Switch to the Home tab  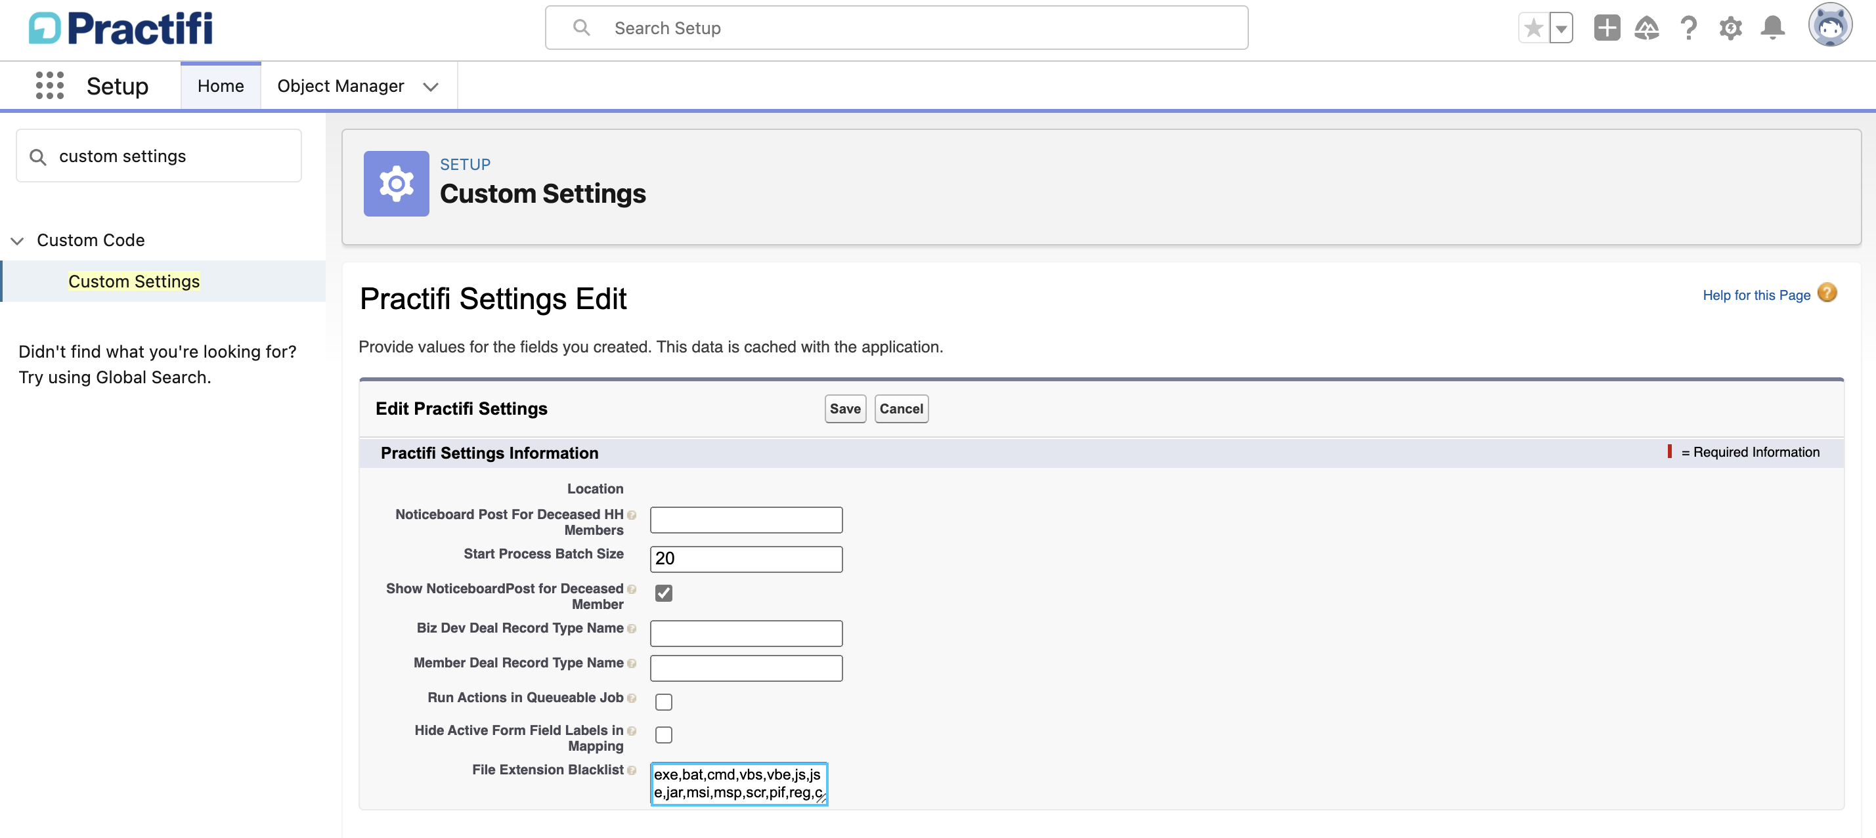click(x=221, y=86)
